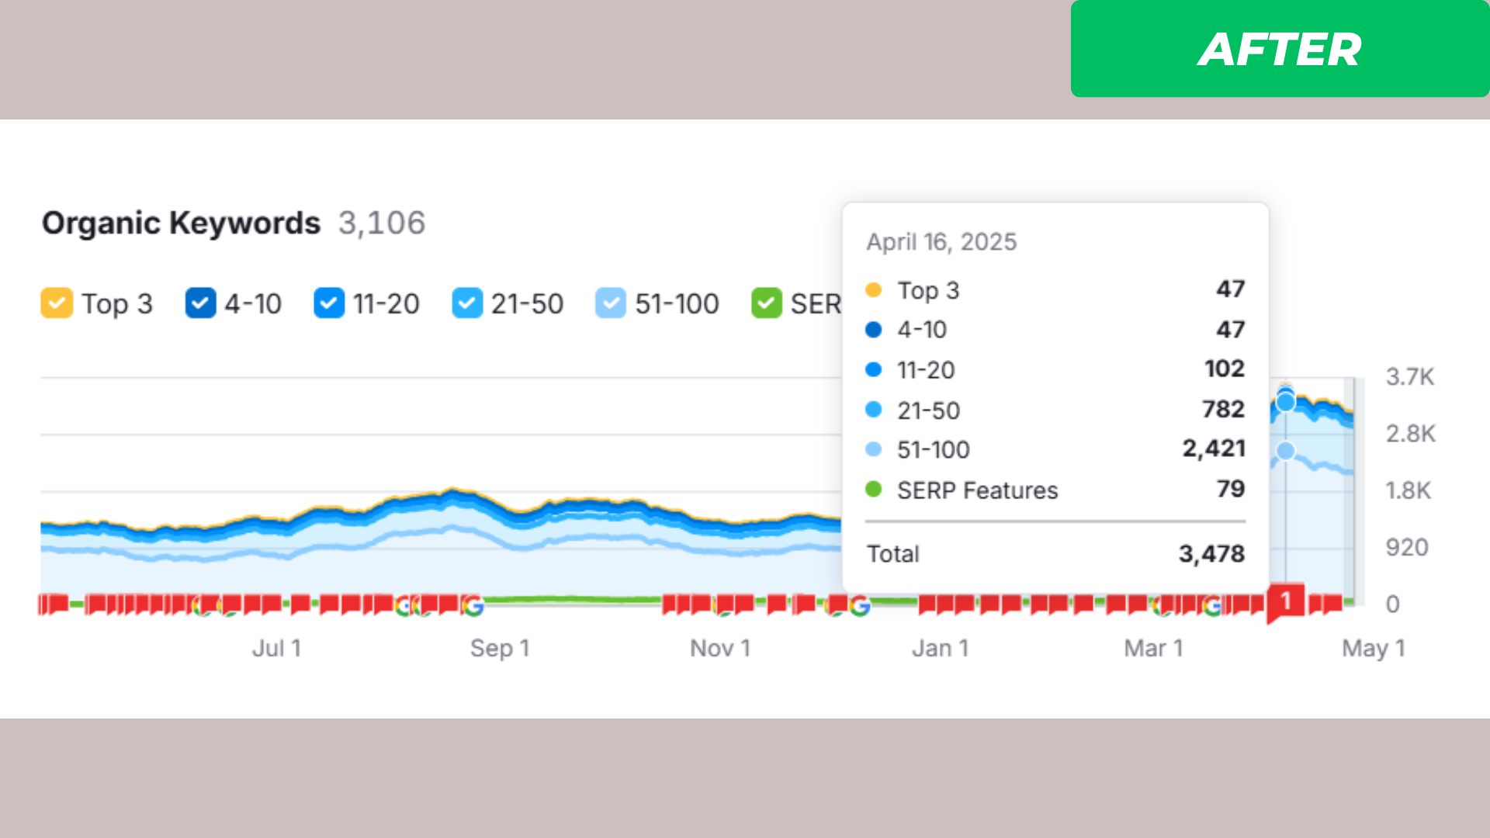Viewport: 1490px width, 838px height.
Task: Click the green AFTER badge
Action: [1279, 49]
